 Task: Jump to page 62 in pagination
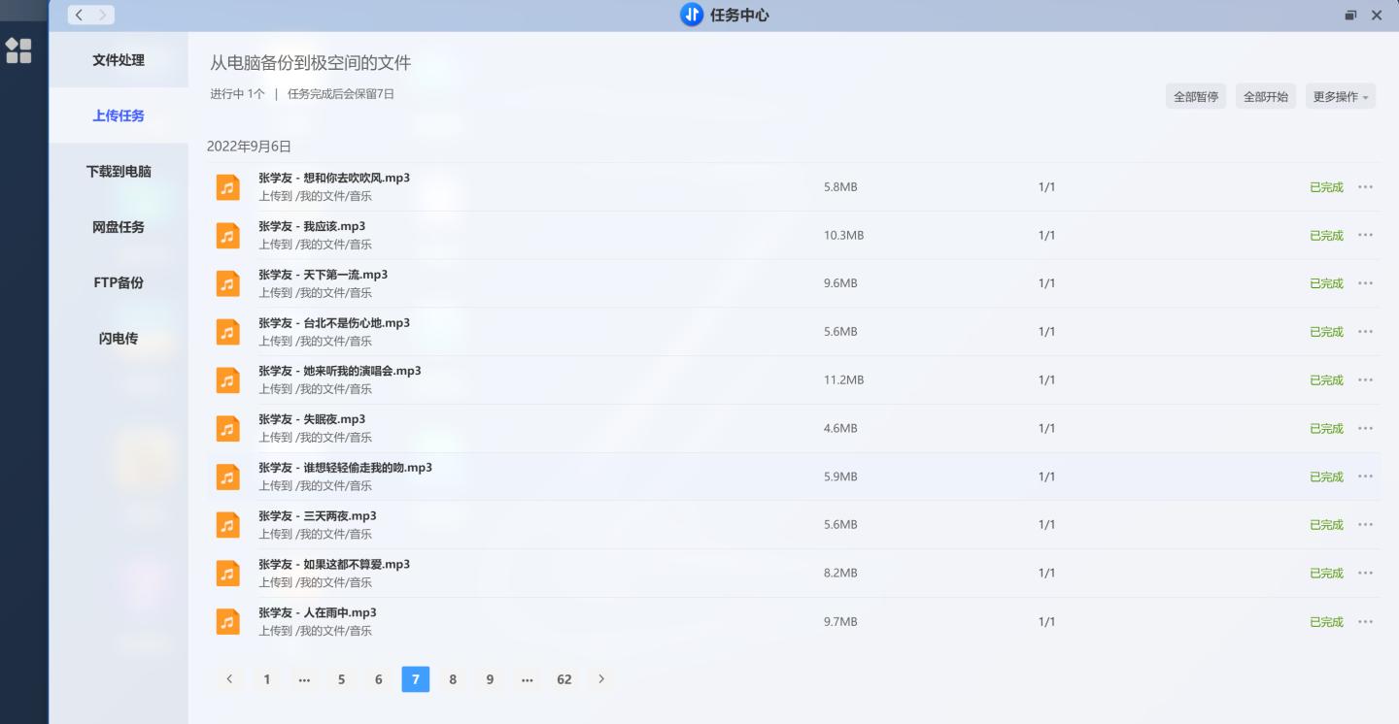pos(563,679)
